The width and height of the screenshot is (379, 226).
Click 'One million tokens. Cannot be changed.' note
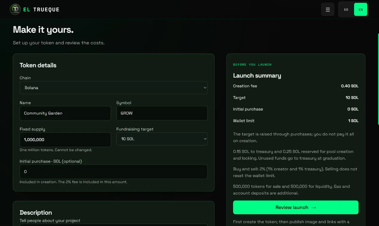(x=56, y=150)
